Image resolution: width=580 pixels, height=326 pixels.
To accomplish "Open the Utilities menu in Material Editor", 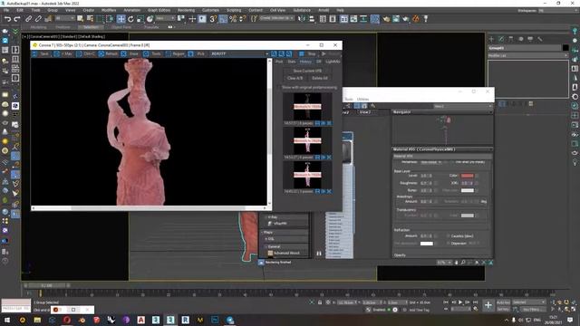I will [362, 99].
